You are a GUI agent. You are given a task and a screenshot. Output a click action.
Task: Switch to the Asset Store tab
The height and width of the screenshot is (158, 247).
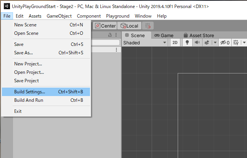[x=199, y=36]
